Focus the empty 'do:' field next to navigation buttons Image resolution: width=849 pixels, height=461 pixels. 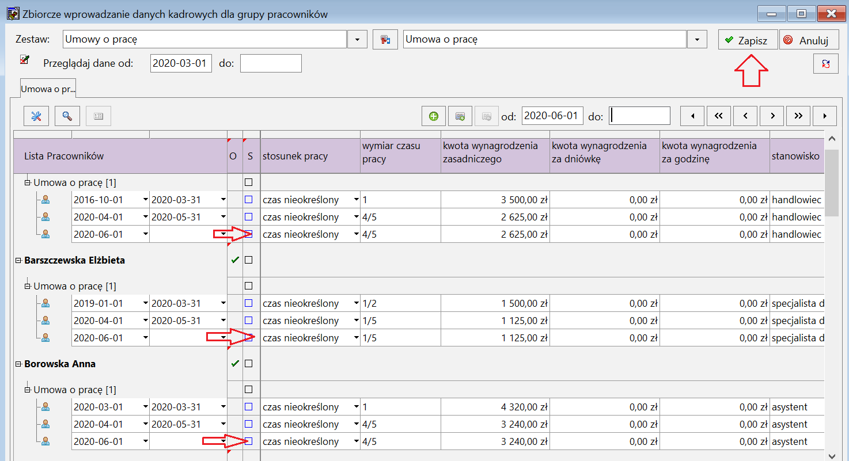pos(640,116)
